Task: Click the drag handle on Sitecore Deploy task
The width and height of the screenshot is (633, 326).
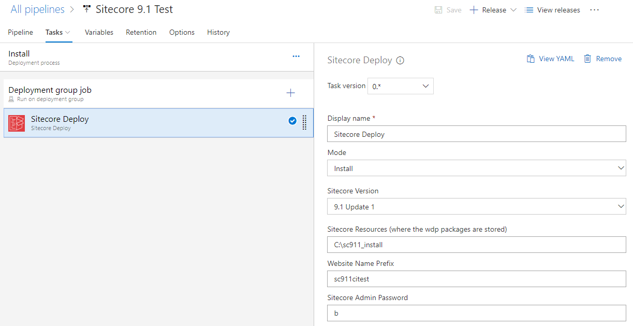Action: click(x=304, y=122)
